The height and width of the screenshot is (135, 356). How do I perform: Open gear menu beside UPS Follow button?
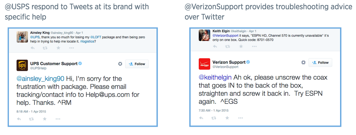(120, 64)
